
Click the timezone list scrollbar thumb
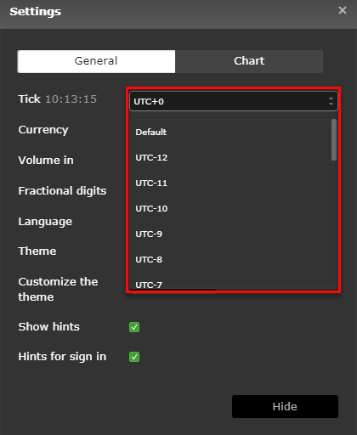click(334, 140)
